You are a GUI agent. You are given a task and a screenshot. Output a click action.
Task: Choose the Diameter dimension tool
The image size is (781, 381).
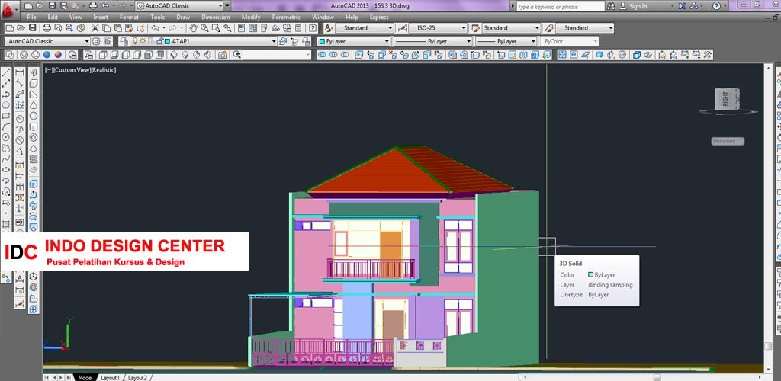click(19, 141)
